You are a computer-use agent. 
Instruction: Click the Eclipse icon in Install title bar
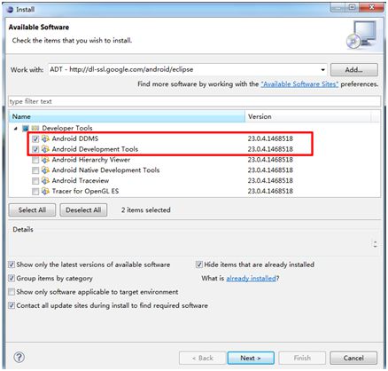[10, 10]
